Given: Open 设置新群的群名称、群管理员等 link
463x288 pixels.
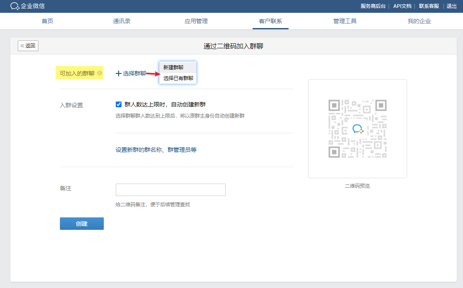Looking at the screenshot, I should 156,150.
